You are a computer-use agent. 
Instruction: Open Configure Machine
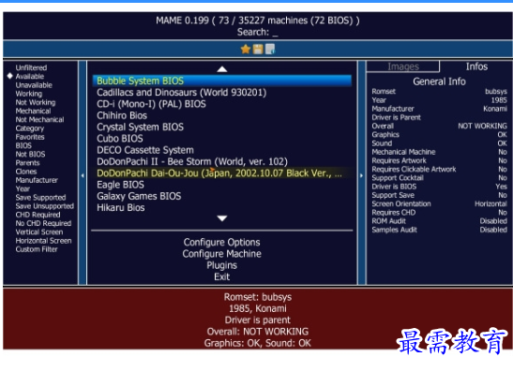coord(222,254)
